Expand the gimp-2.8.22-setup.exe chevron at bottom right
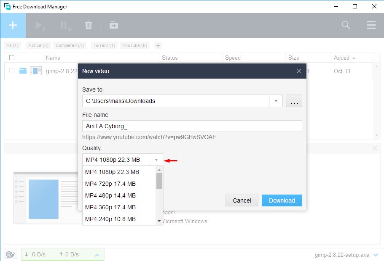 tap(376, 255)
